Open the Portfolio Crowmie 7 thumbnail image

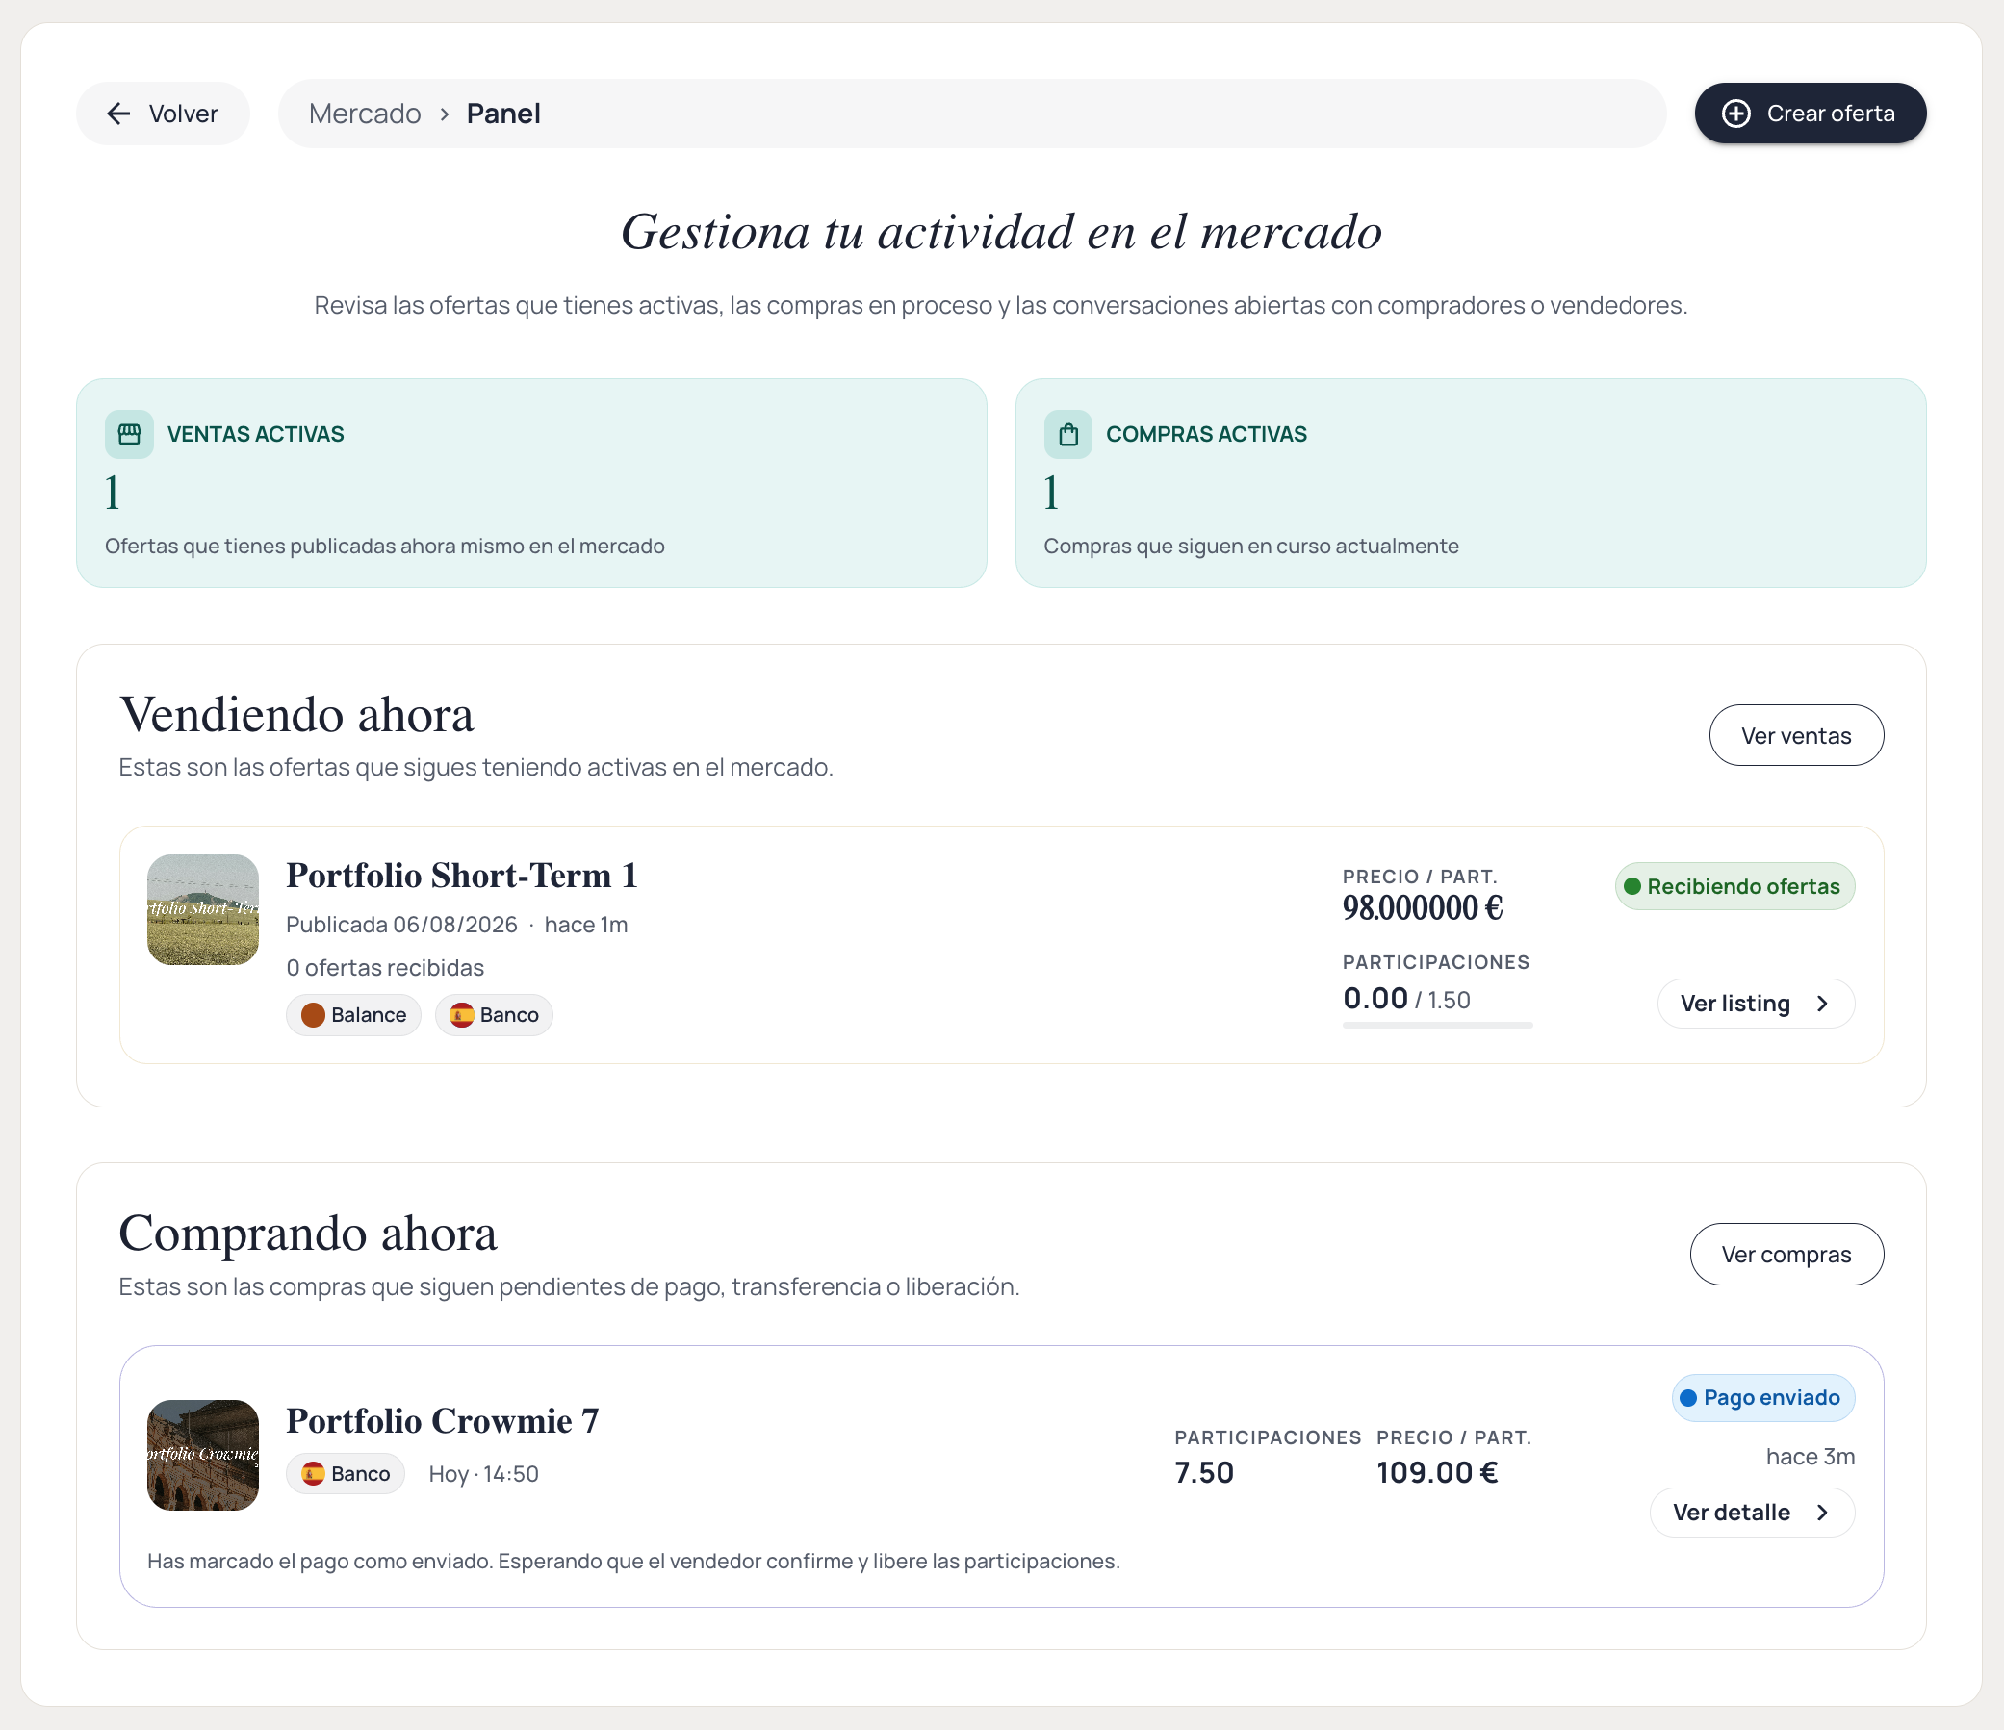coord(203,1456)
